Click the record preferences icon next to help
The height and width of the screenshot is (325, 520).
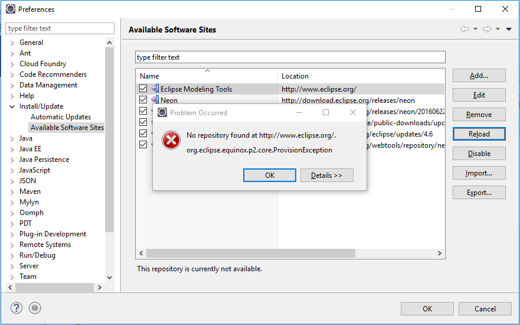[x=35, y=308]
